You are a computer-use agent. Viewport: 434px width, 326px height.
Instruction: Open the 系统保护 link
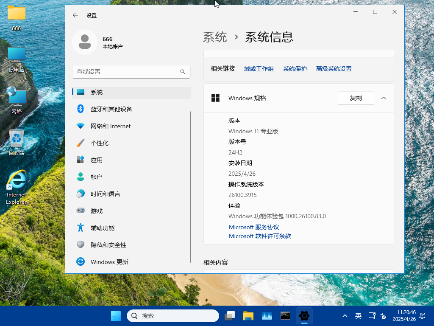[x=295, y=69]
